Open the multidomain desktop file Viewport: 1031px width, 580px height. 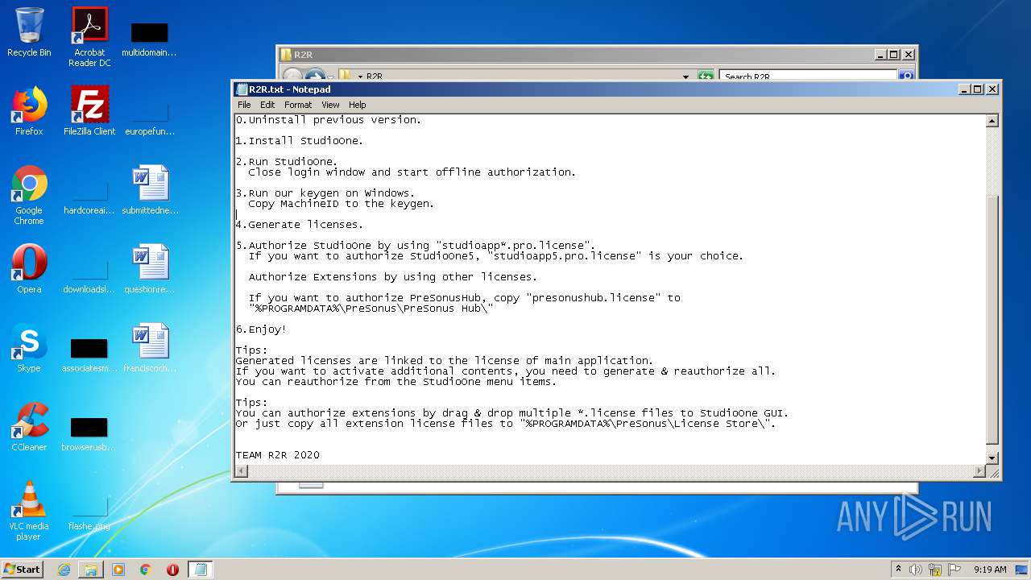pos(149,39)
